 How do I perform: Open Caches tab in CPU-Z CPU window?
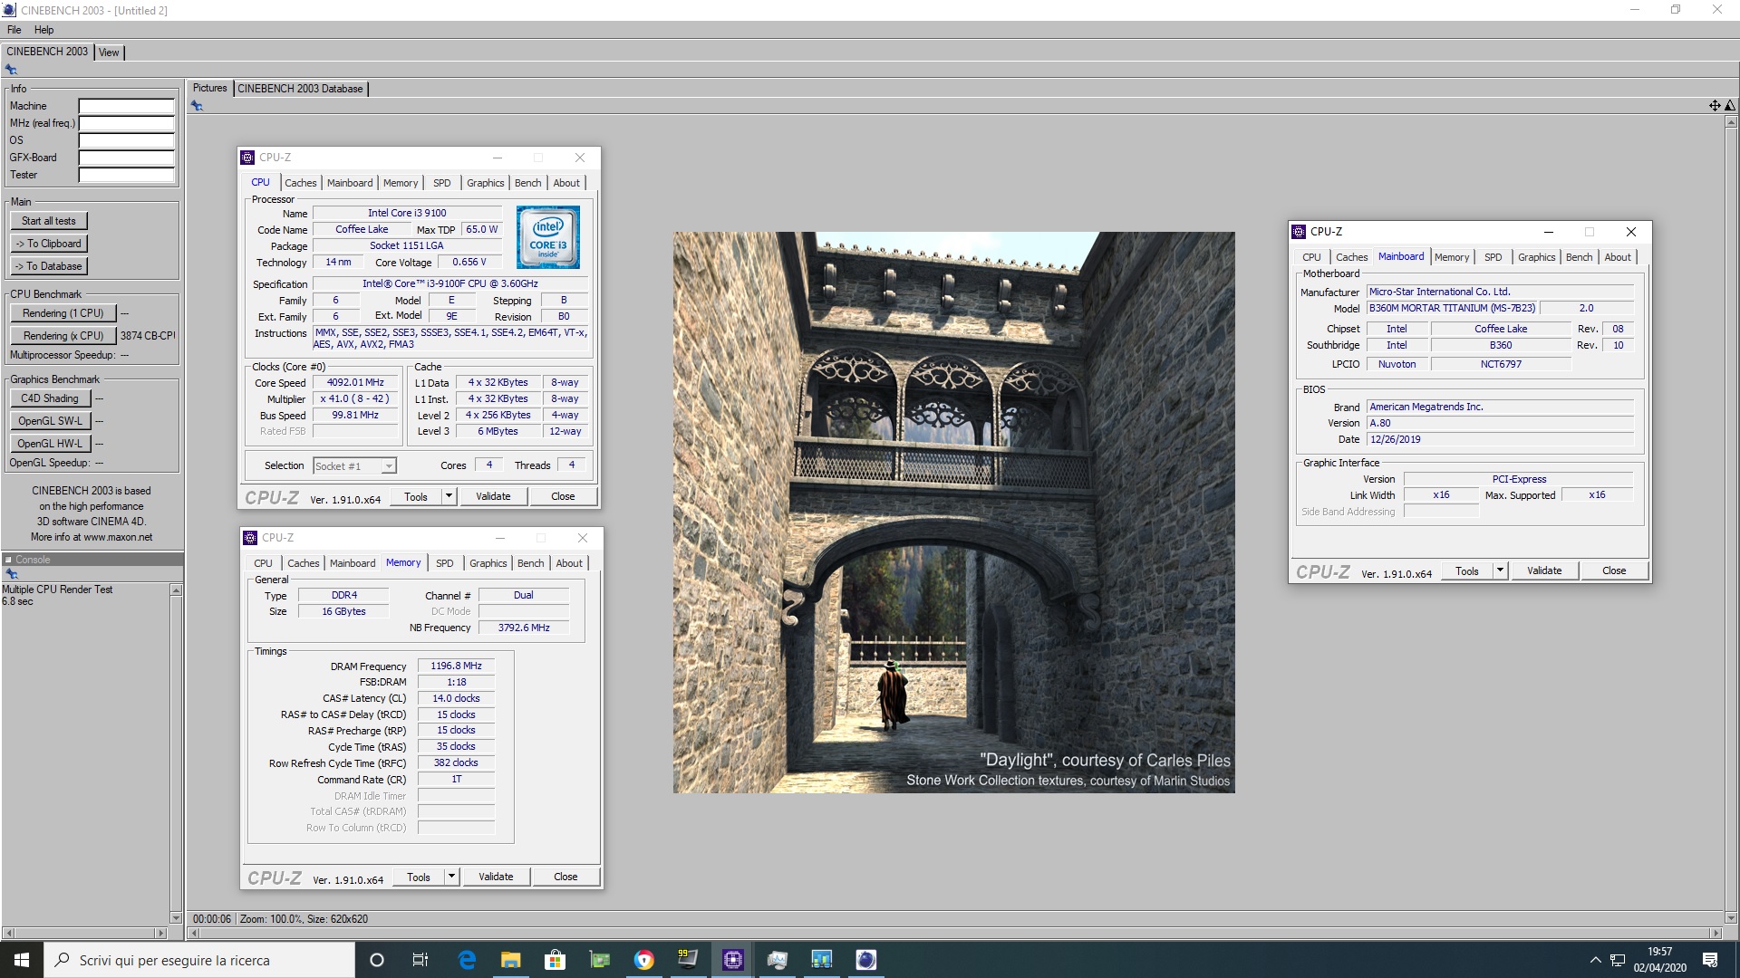[301, 183]
